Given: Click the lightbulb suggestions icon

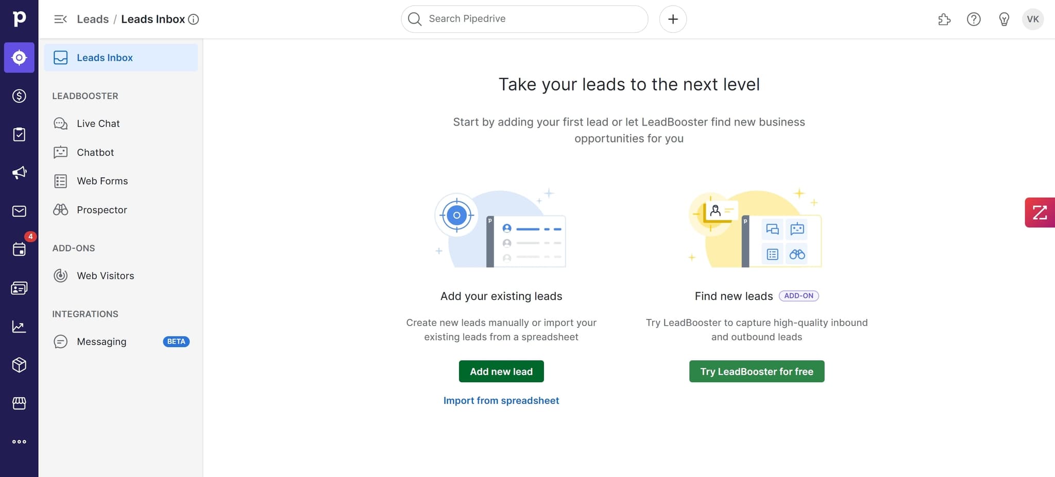Looking at the screenshot, I should point(1003,19).
